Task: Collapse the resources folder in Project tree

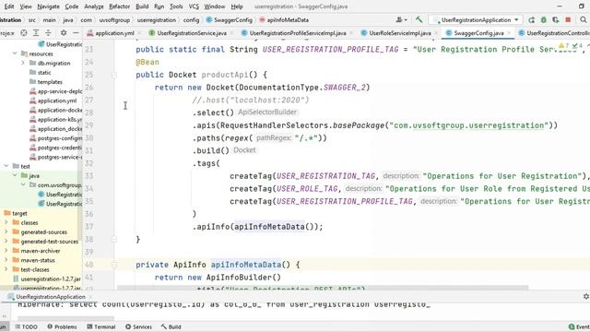Action: click(15, 53)
